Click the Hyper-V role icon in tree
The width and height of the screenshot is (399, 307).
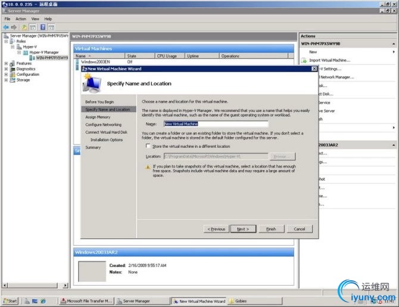click(x=19, y=47)
